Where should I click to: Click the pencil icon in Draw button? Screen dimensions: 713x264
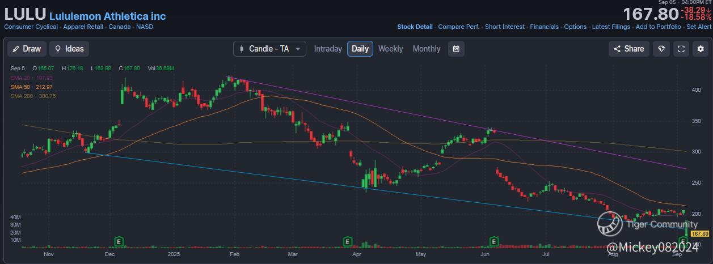16,49
